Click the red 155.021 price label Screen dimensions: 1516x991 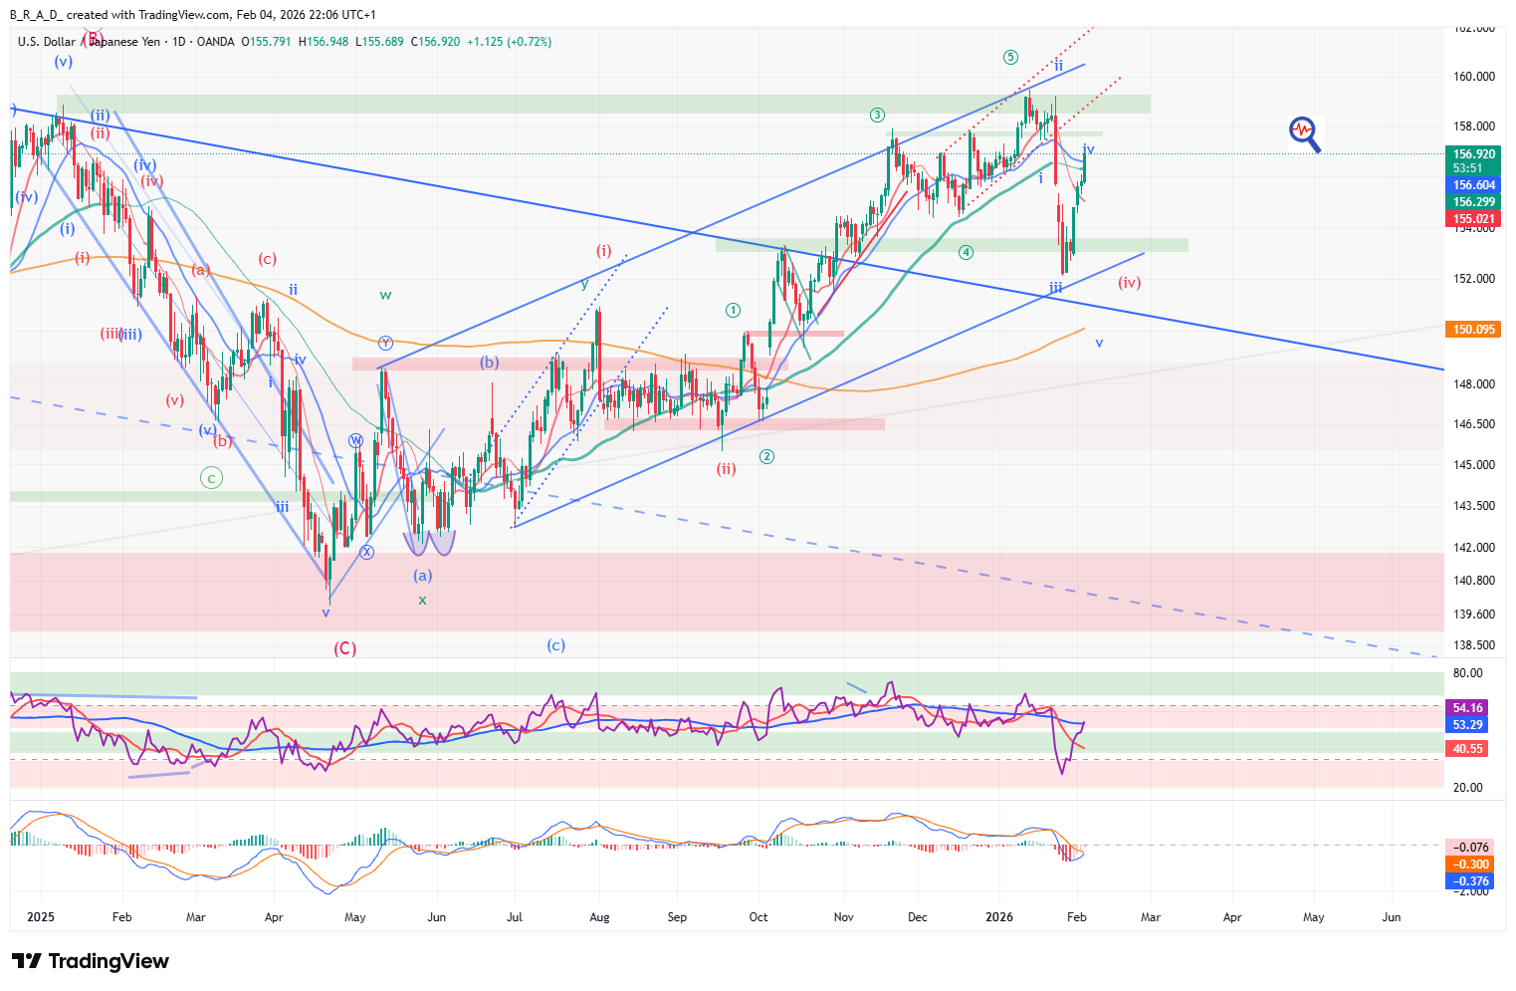click(1473, 219)
